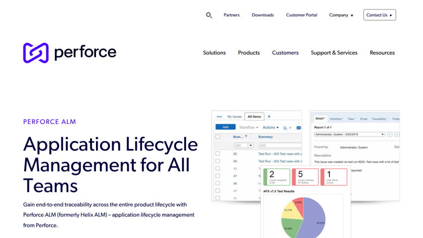Click item number 47 in the list
The image size is (423, 238).
pos(235,176)
